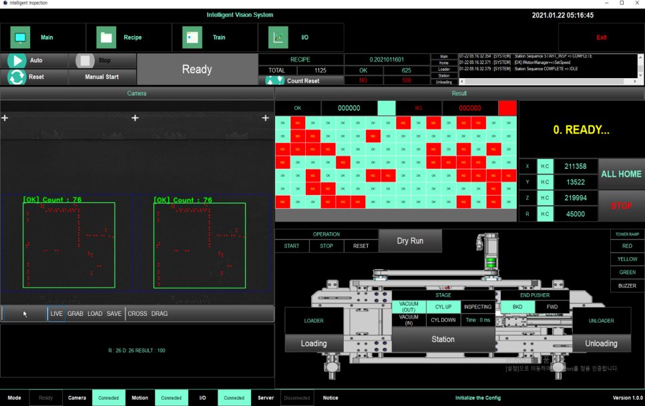Click the Count Reset up-down arrows icon
645x406 pixels.
pos(274,81)
